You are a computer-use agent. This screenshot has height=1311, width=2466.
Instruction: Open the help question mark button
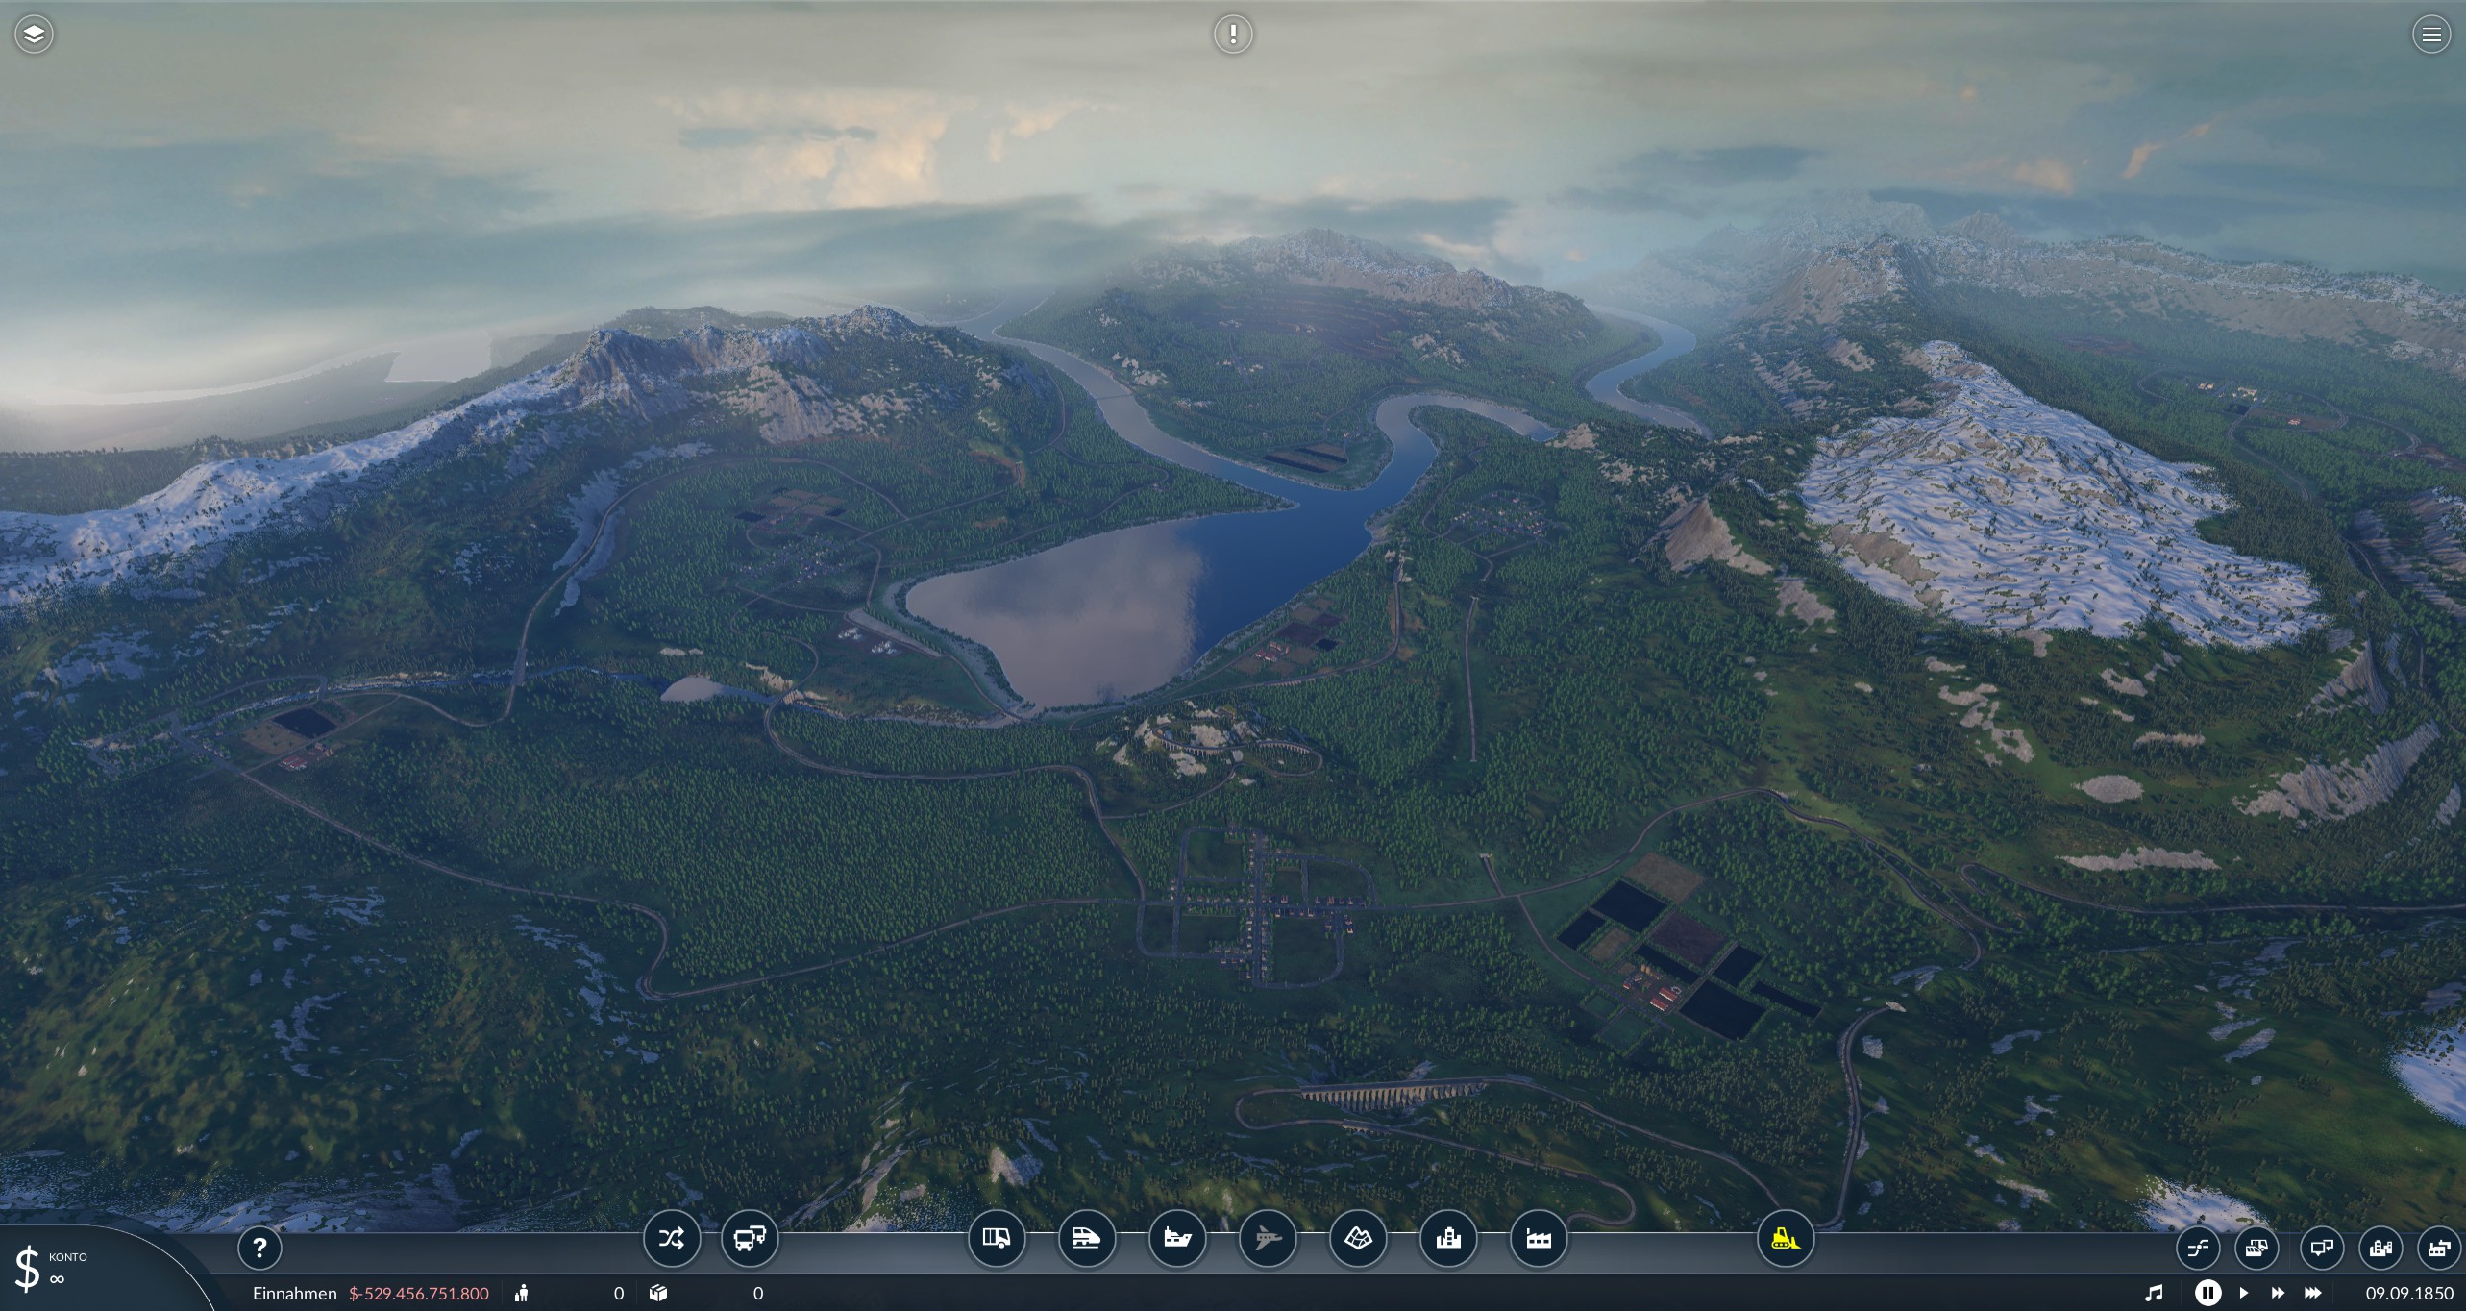[x=259, y=1249]
